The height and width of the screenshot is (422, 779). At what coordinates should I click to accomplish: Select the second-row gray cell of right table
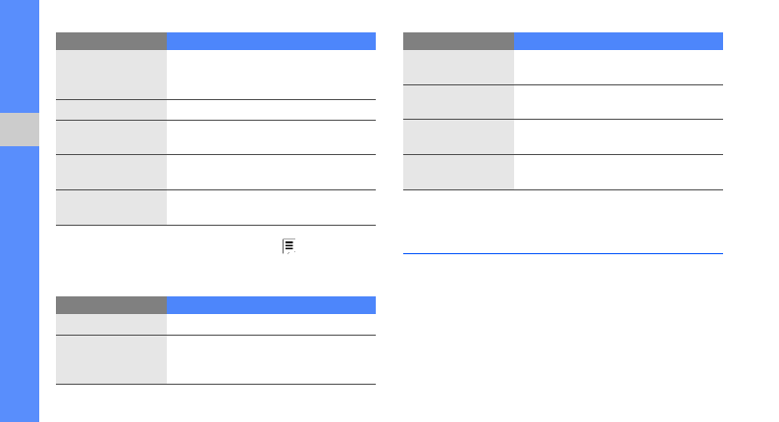pyautogui.click(x=458, y=102)
